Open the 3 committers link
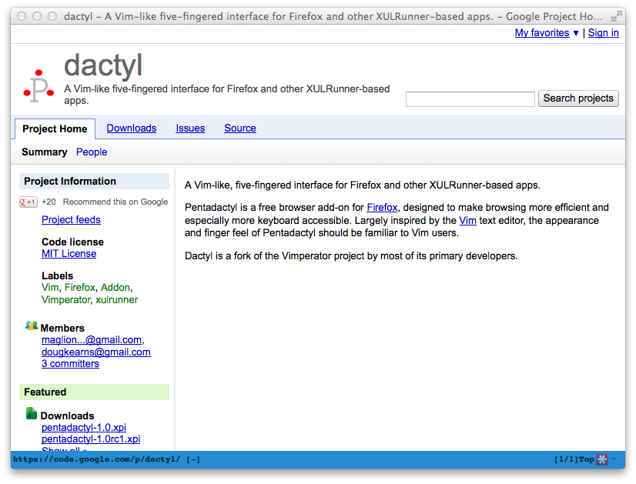The width and height of the screenshot is (636, 484). 70,364
